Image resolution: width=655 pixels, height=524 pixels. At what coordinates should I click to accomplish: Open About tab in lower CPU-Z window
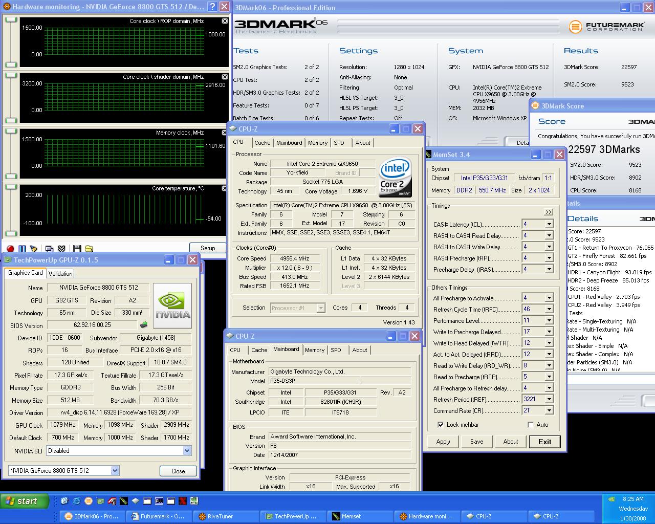(360, 350)
